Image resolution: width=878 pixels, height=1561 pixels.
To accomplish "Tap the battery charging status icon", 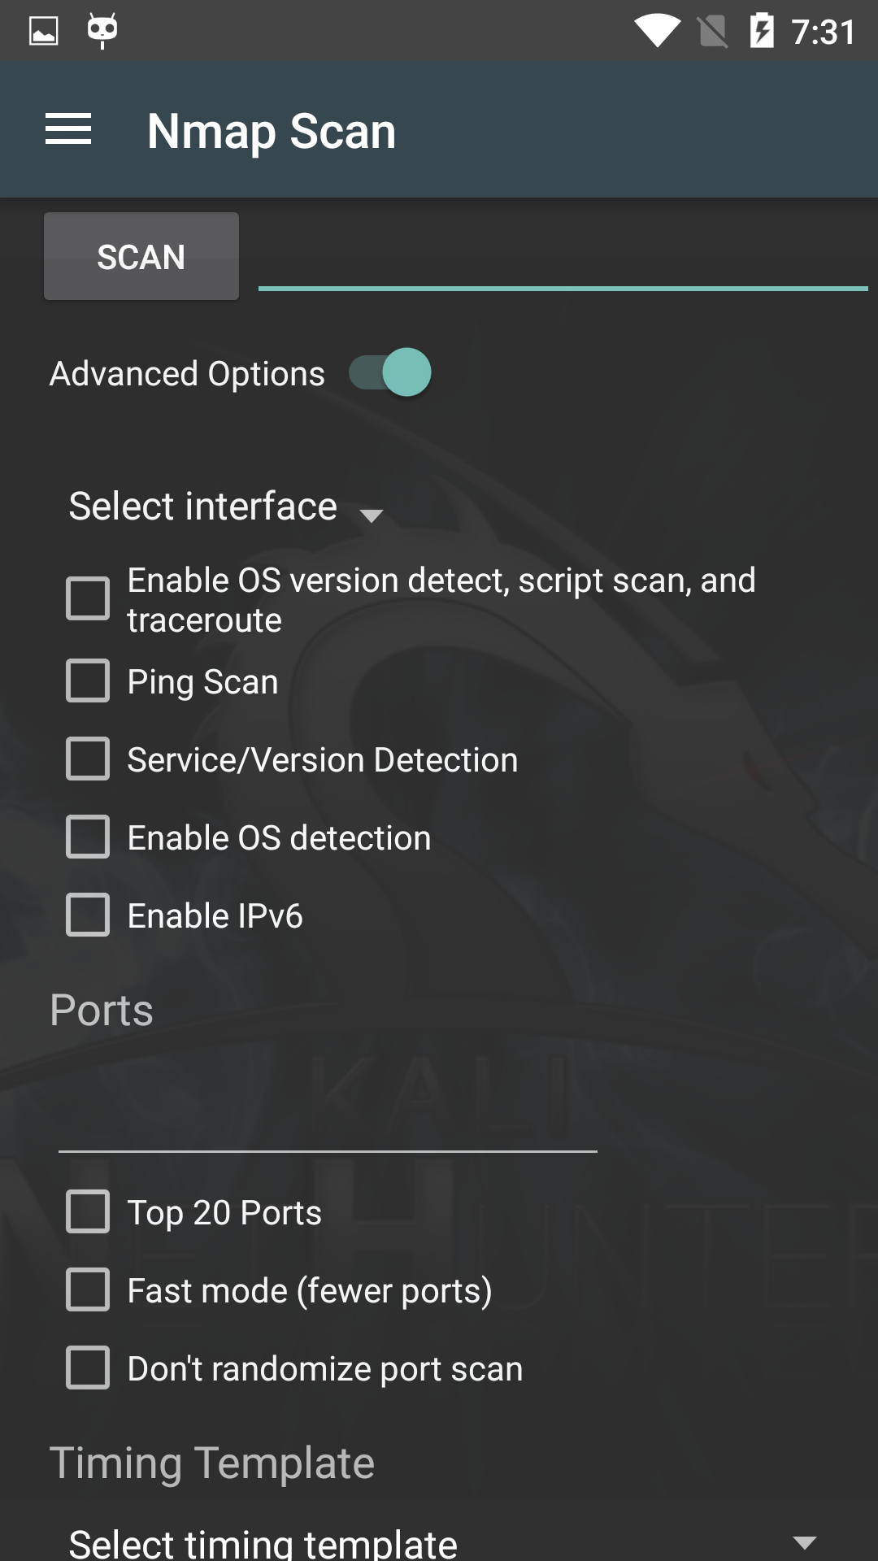I will (762, 31).
